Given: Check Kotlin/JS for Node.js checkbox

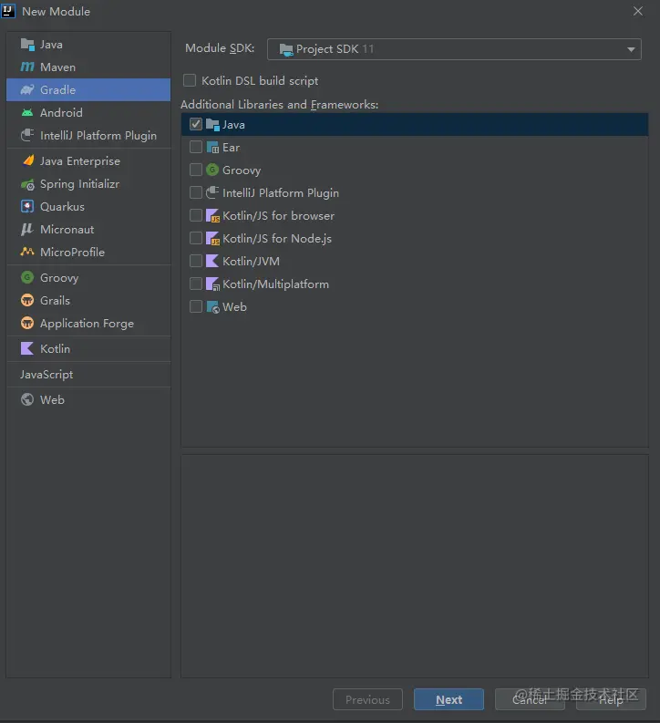Looking at the screenshot, I should pos(196,238).
